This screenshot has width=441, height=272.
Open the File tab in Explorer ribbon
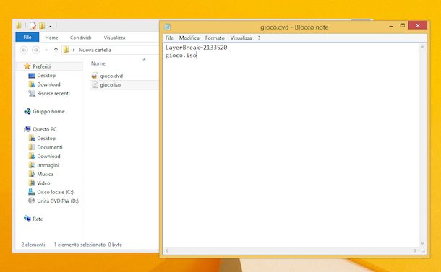pyautogui.click(x=27, y=37)
